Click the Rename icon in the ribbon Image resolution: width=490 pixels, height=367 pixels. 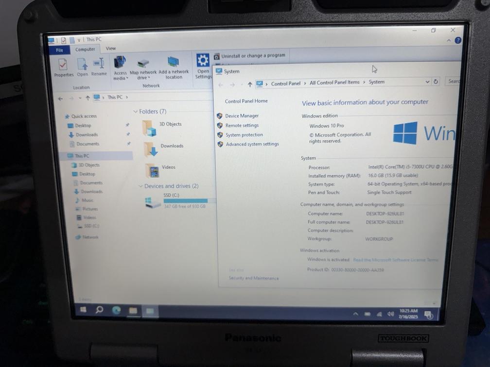click(x=99, y=65)
